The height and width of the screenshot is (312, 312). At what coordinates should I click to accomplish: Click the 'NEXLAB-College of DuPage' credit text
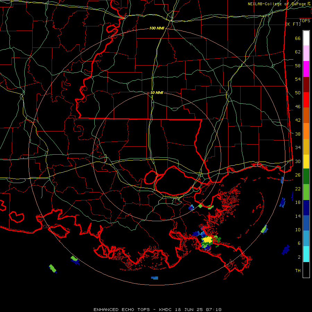tap(278, 4)
